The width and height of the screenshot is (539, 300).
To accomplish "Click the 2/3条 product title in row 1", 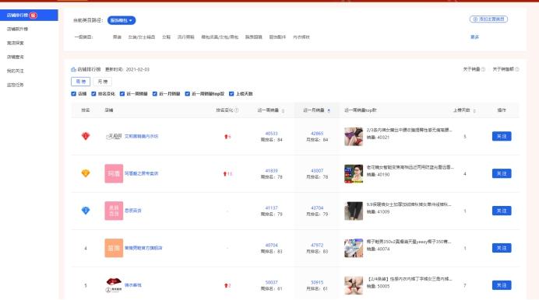I will (409, 130).
